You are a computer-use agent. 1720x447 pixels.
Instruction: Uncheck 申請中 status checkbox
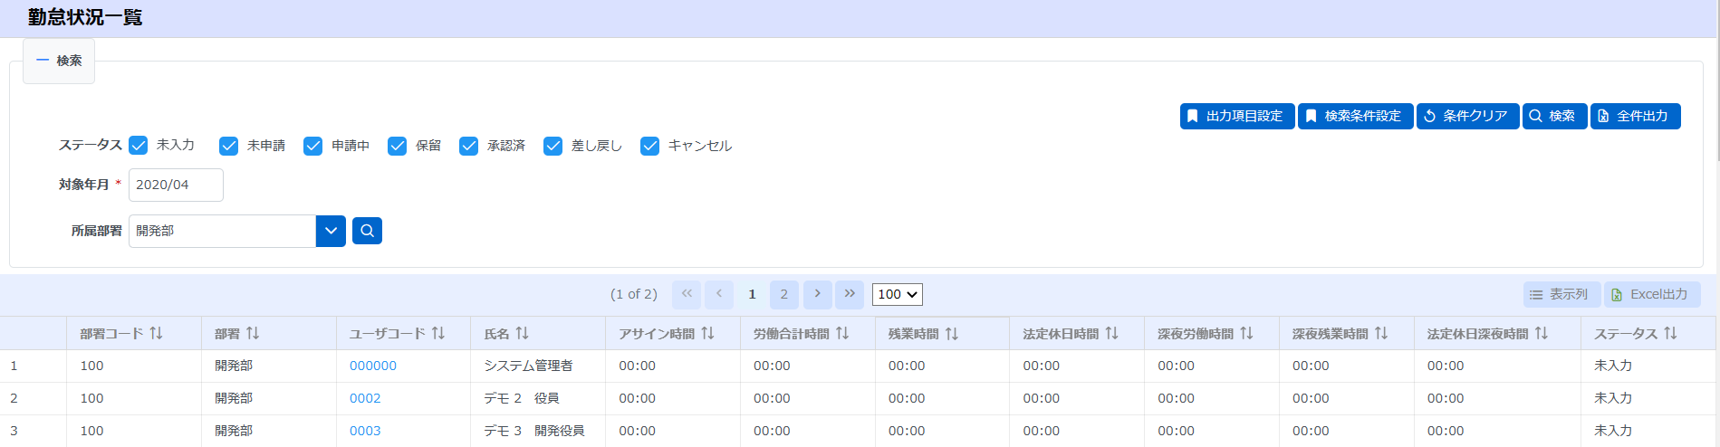point(312,146)
